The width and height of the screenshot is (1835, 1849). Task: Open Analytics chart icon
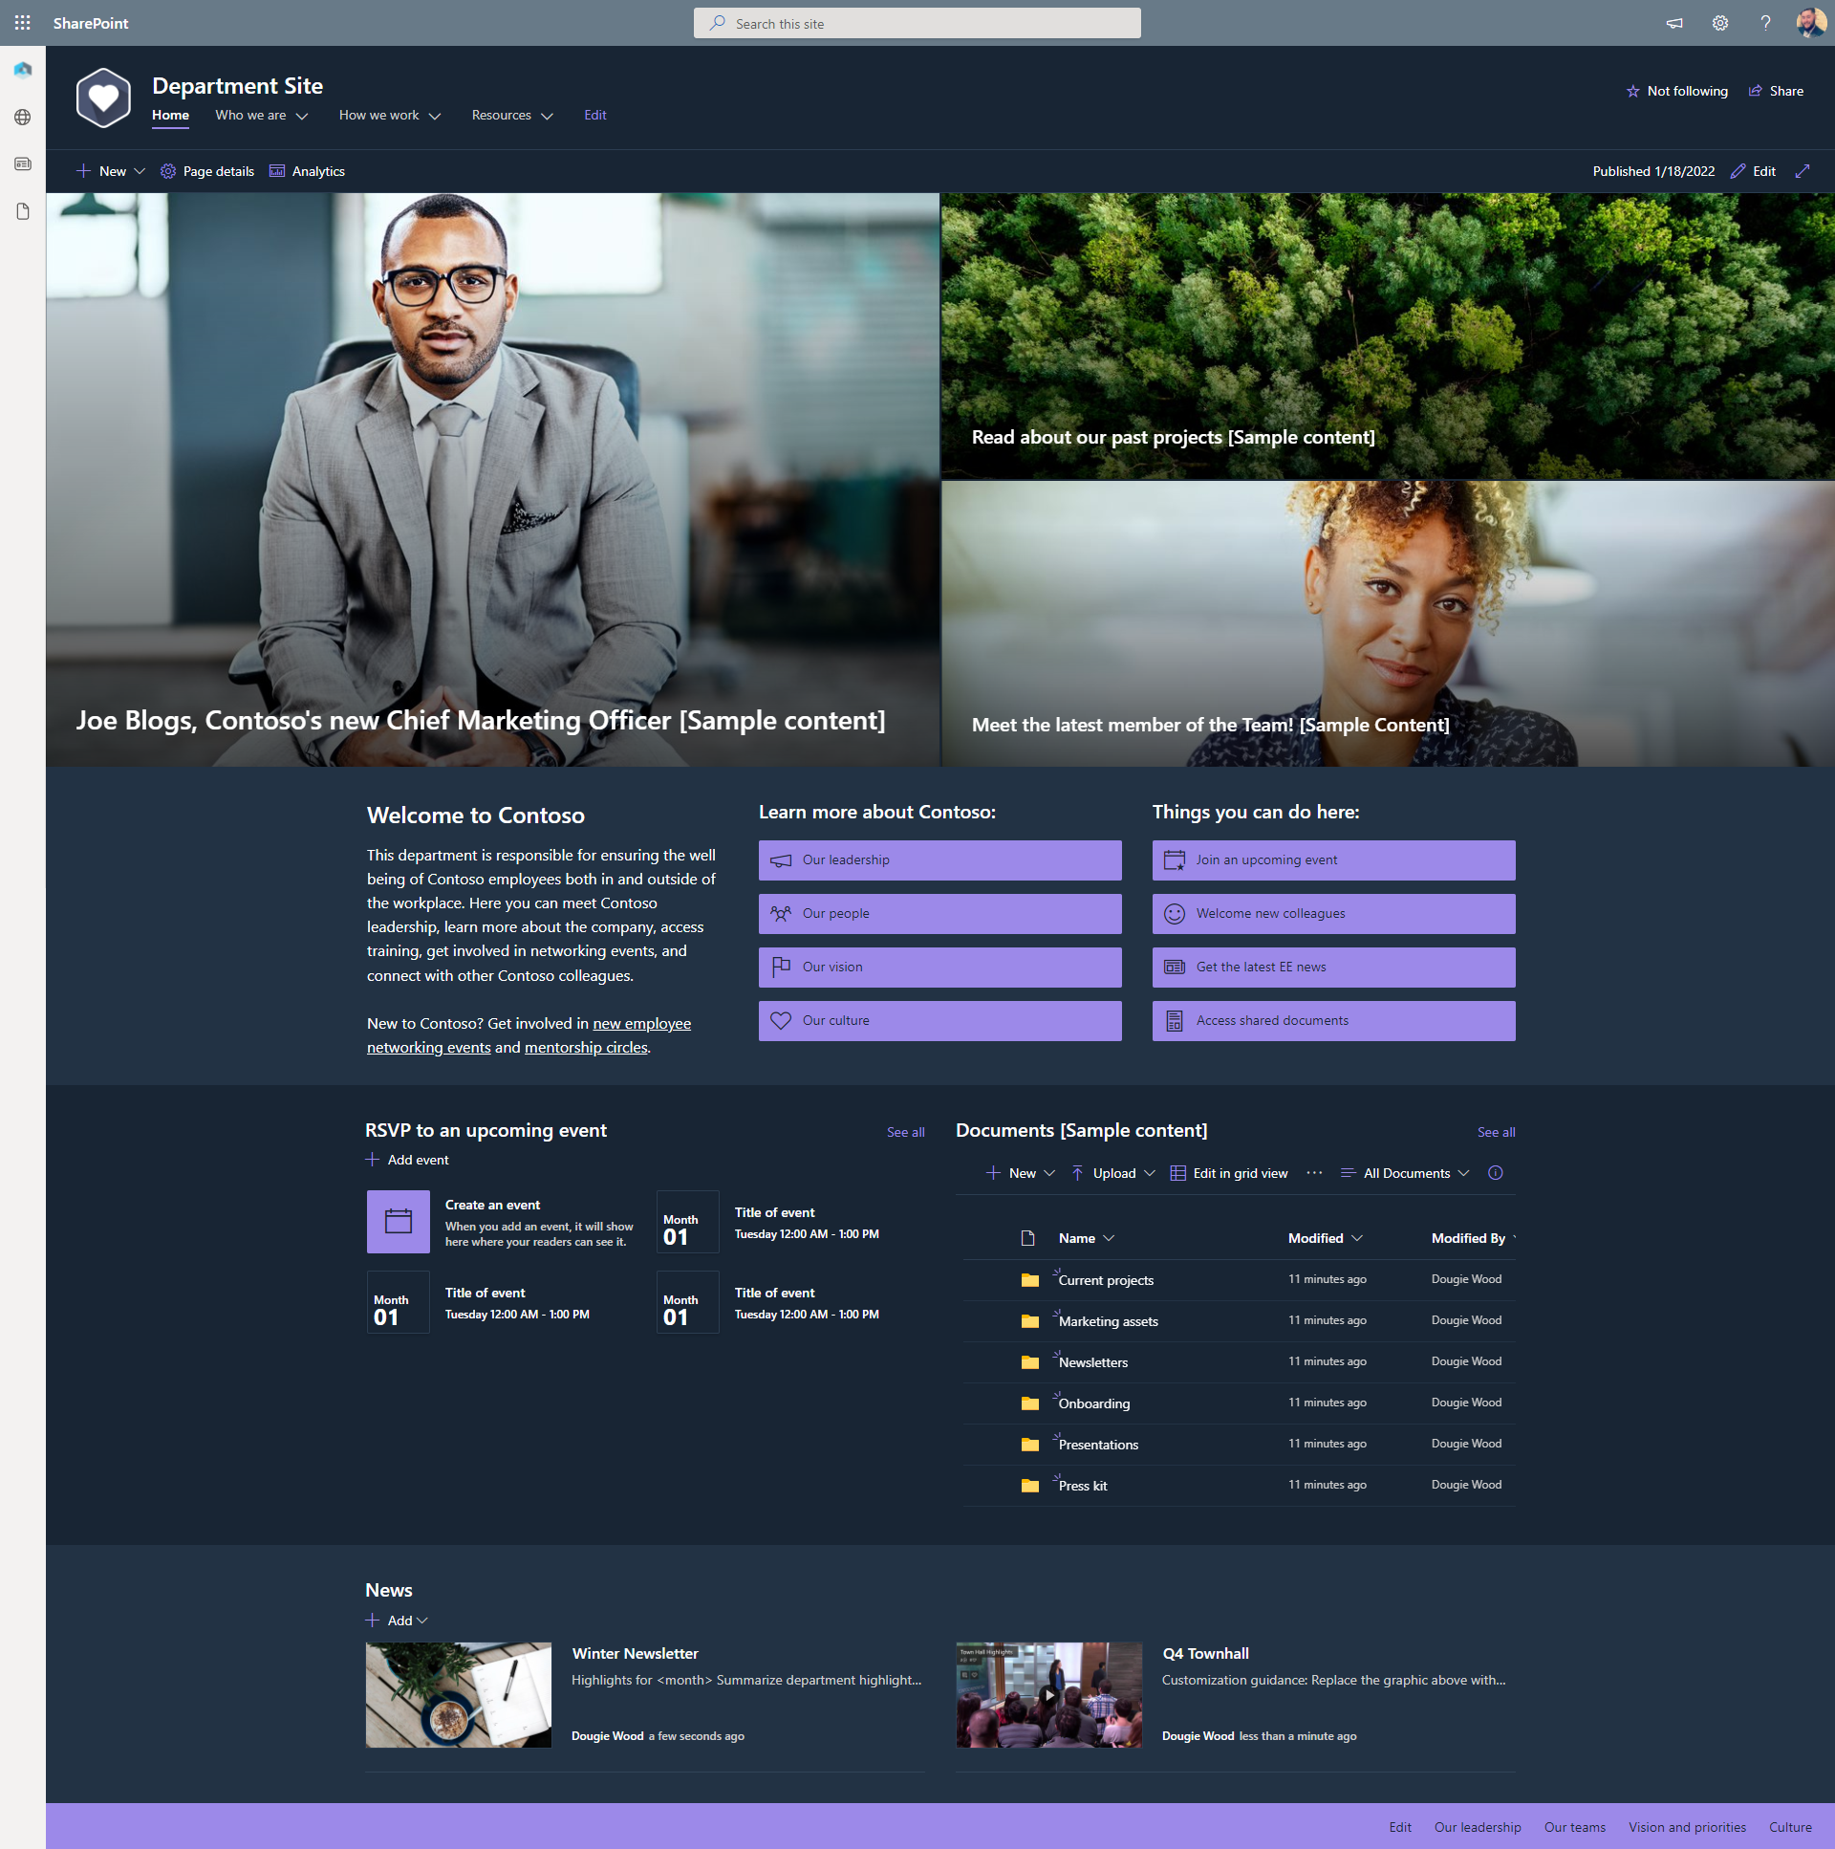[x=276, y=171]
